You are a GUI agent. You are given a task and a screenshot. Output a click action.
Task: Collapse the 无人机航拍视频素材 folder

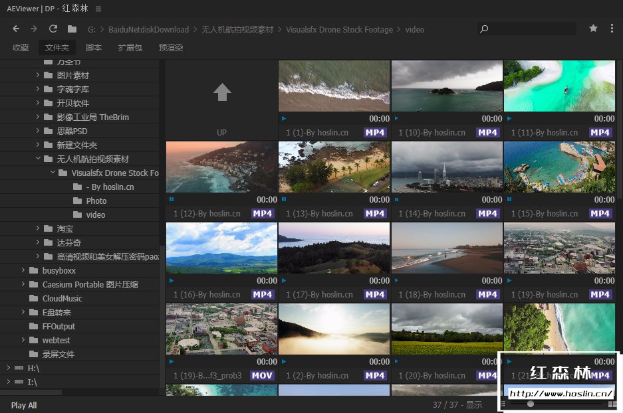click(x=38, y=159)
